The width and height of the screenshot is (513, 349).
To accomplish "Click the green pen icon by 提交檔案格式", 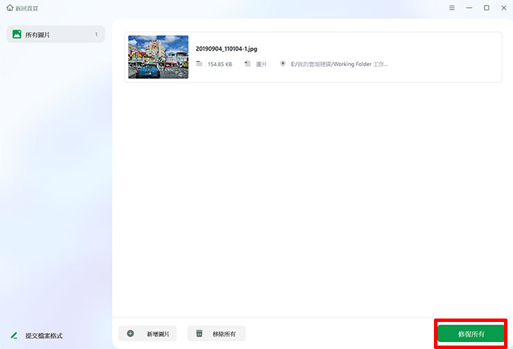I will pos(14,335).
